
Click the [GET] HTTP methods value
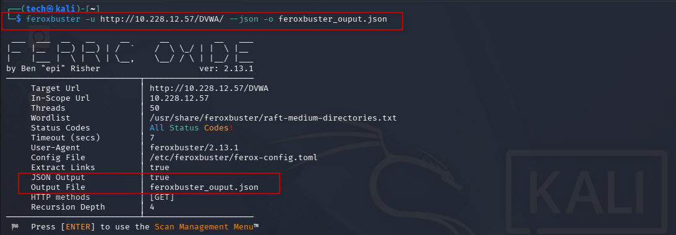pyautogui.click(x=162, y=197)
